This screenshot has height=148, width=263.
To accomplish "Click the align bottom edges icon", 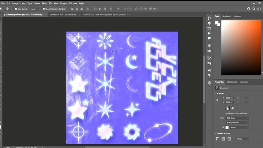I will [105, 9].
